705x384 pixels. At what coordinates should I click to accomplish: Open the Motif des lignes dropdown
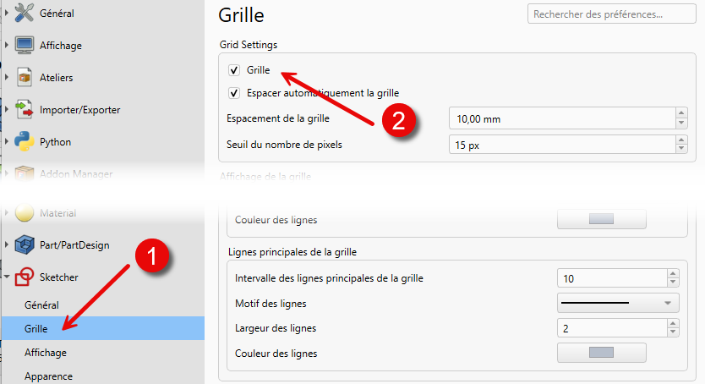[618, 303]
